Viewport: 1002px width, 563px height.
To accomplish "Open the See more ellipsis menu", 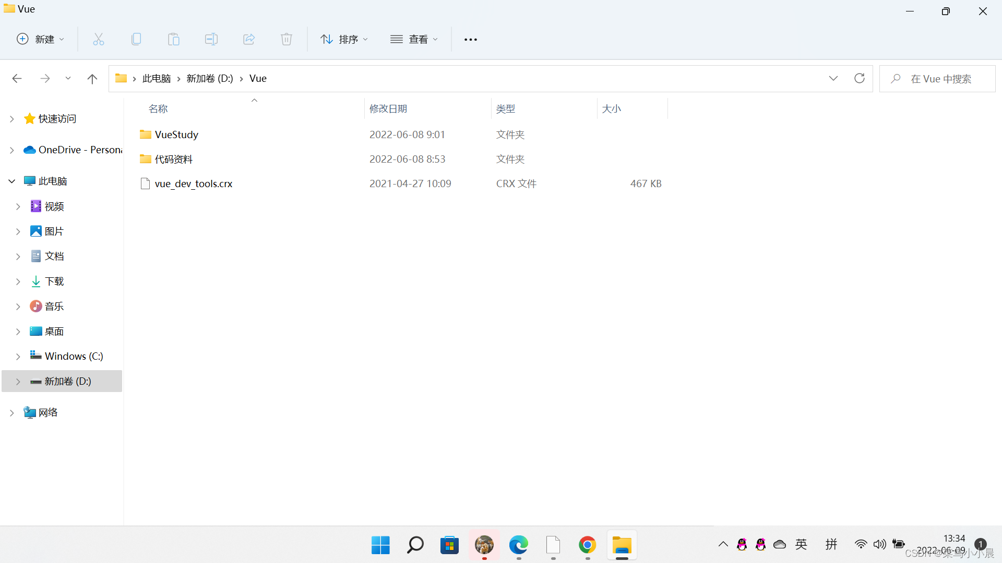I will click(471, 39).
